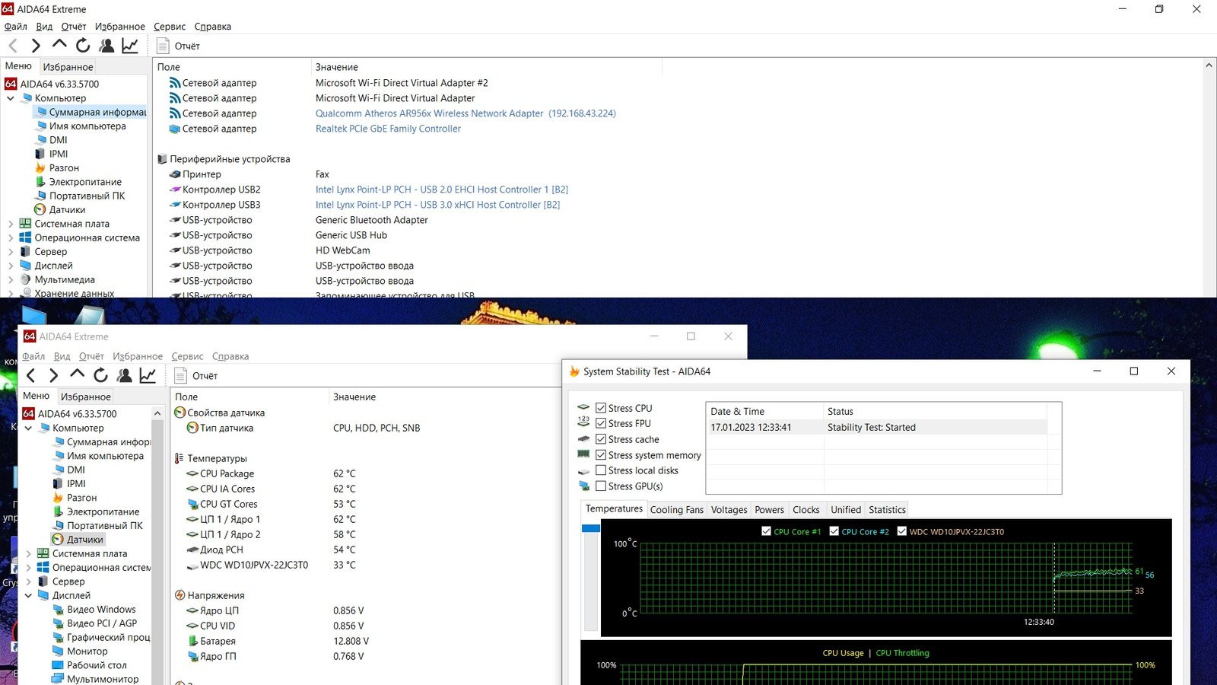Open Realtek PCIe GbE Family Controller link
This screenshot has height=685, width=1217.
click(388, 129)
